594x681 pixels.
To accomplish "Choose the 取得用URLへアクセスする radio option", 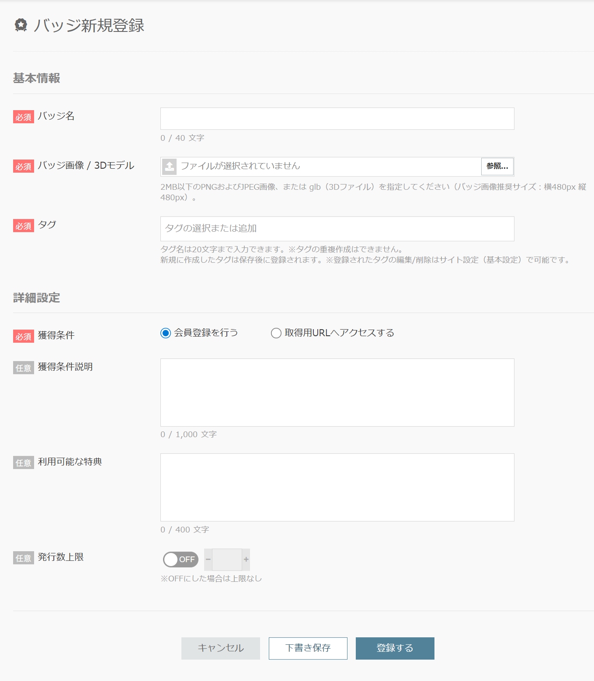I will coord(276,334).
